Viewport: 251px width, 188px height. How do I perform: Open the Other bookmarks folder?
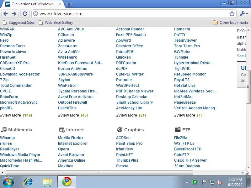pyautogui.click(x=231, y=23)
